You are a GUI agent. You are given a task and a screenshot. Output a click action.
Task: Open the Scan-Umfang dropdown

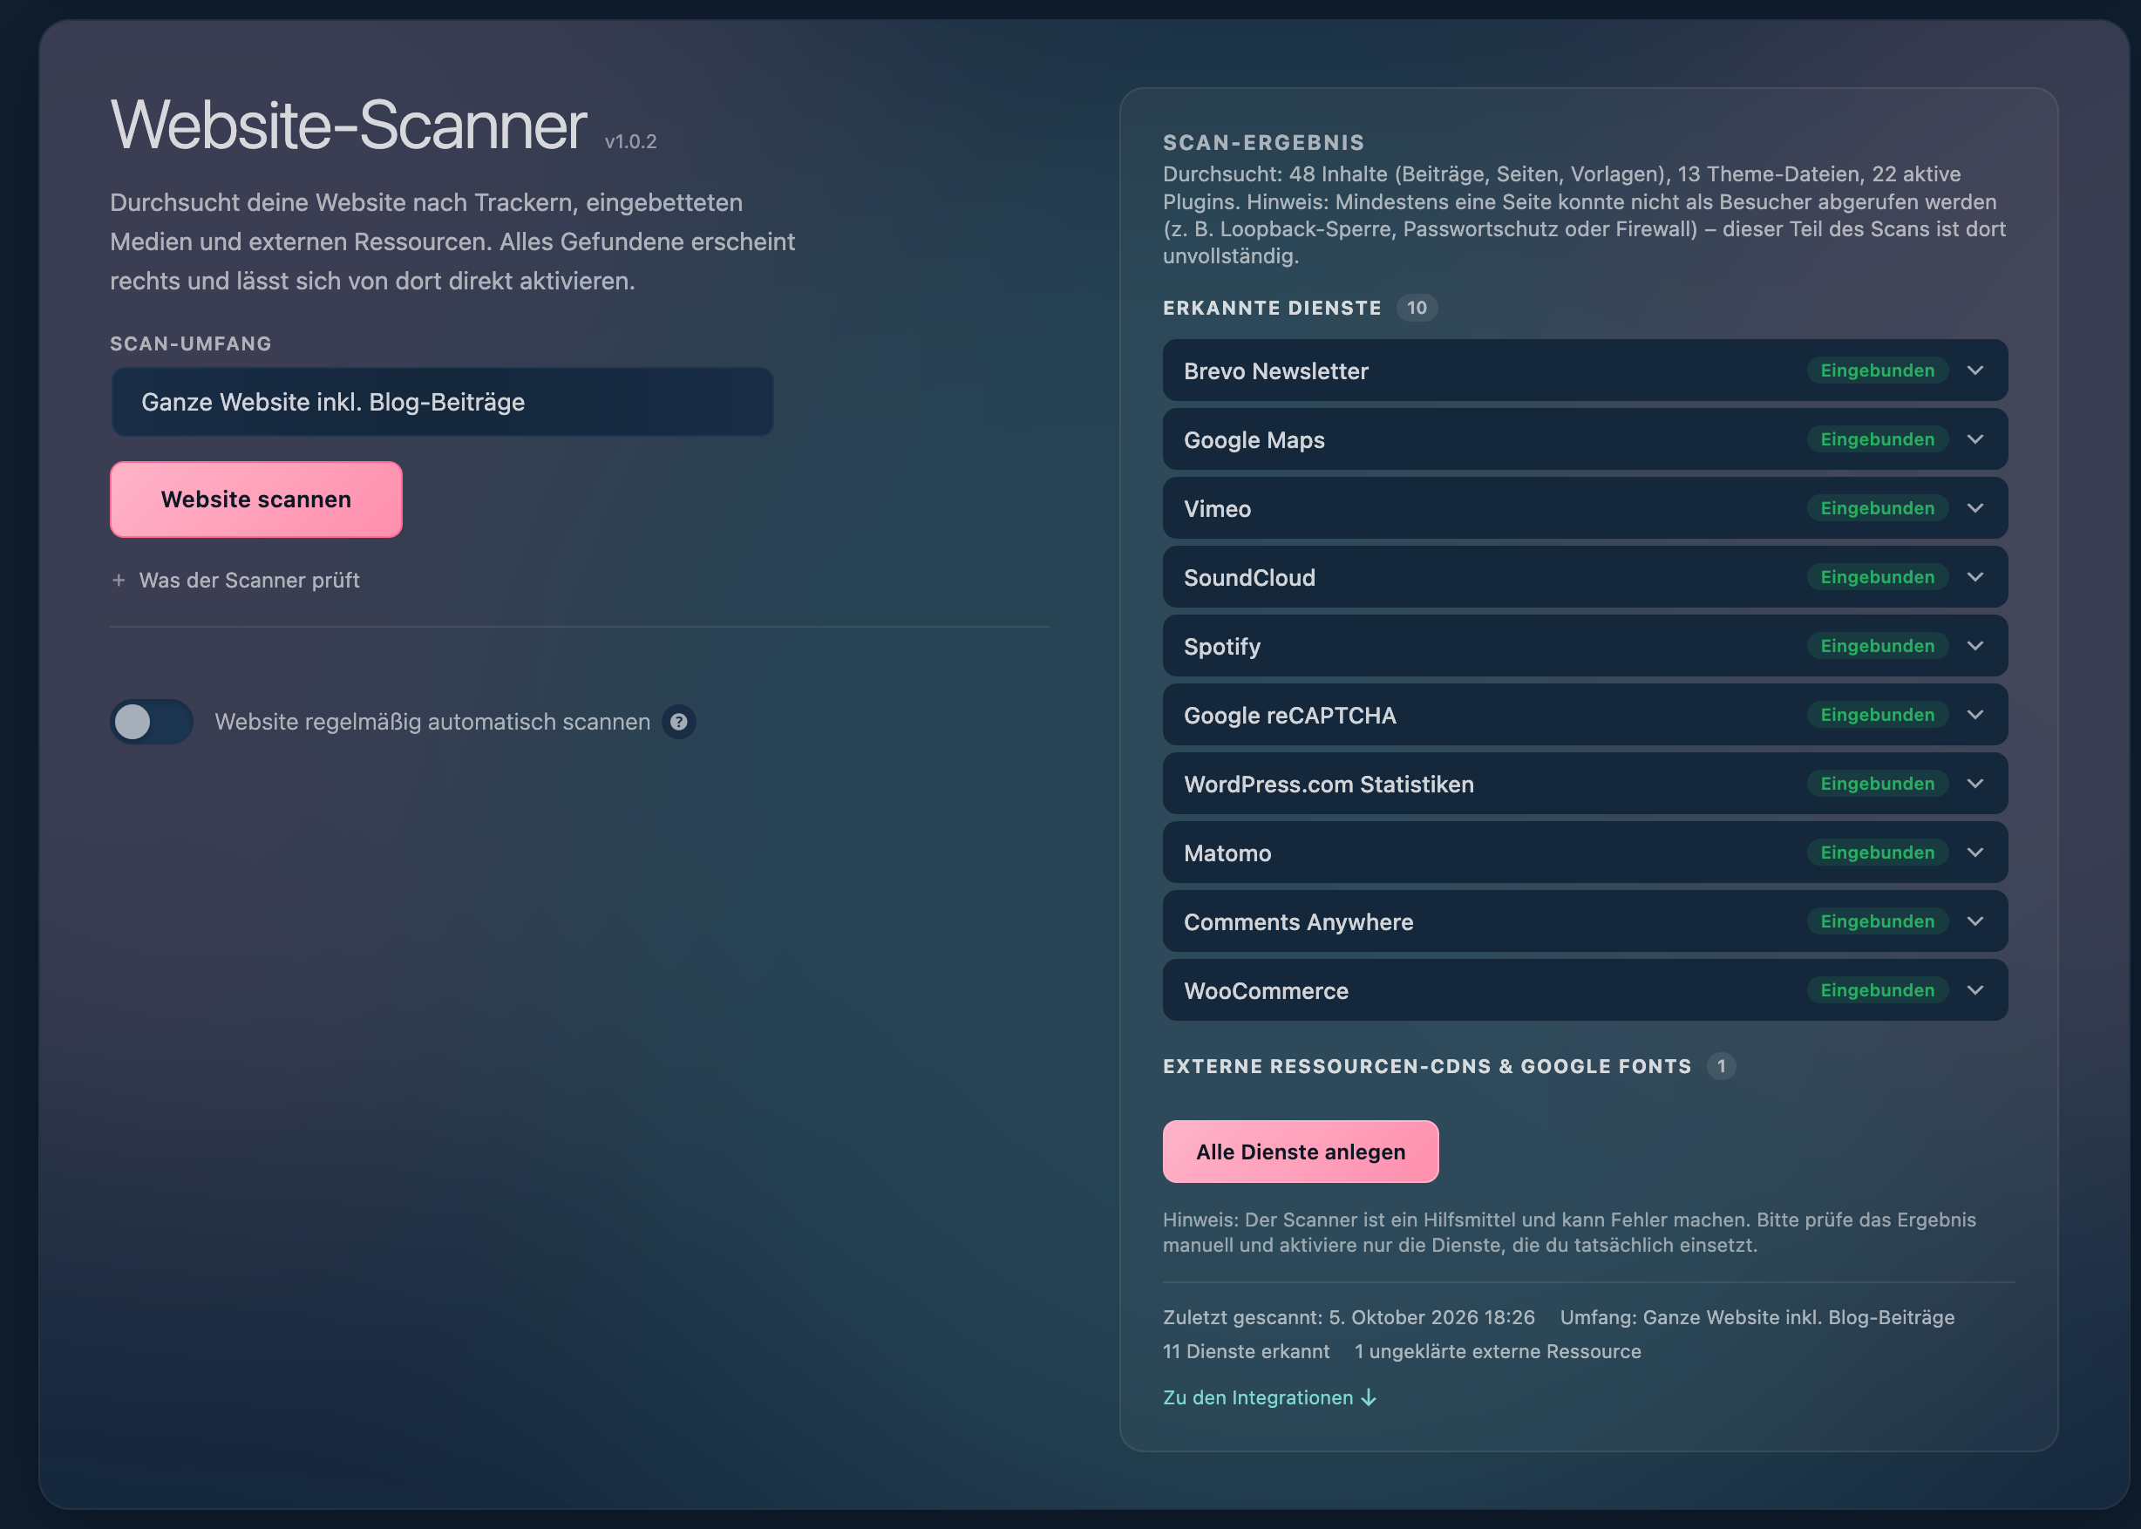[x=443, y=402]
